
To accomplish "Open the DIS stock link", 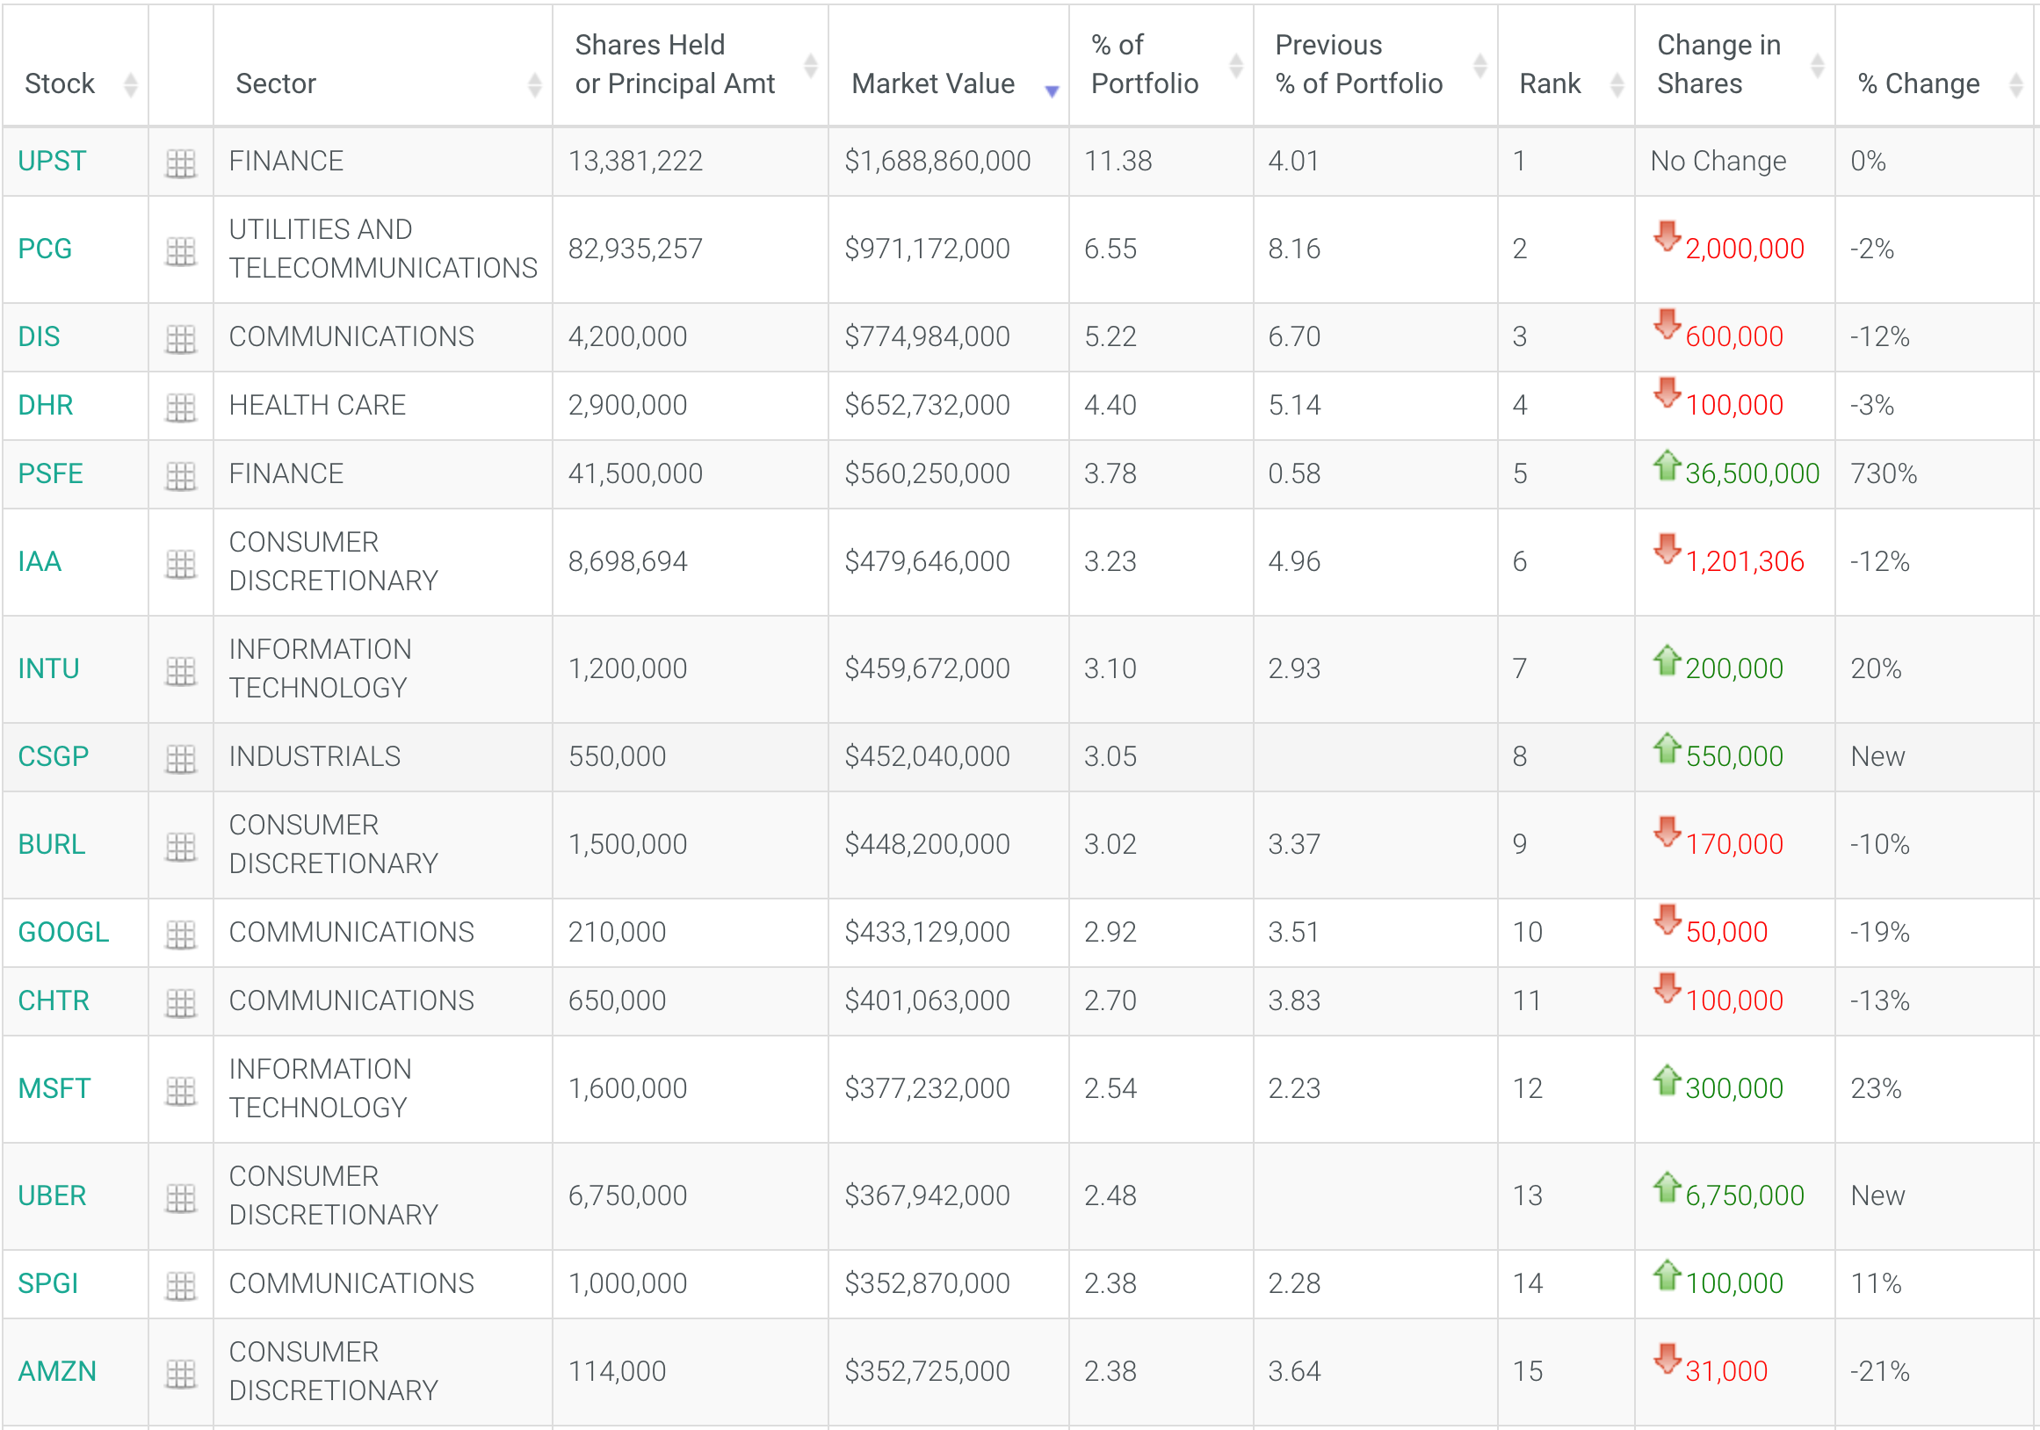I will (39, 336).
